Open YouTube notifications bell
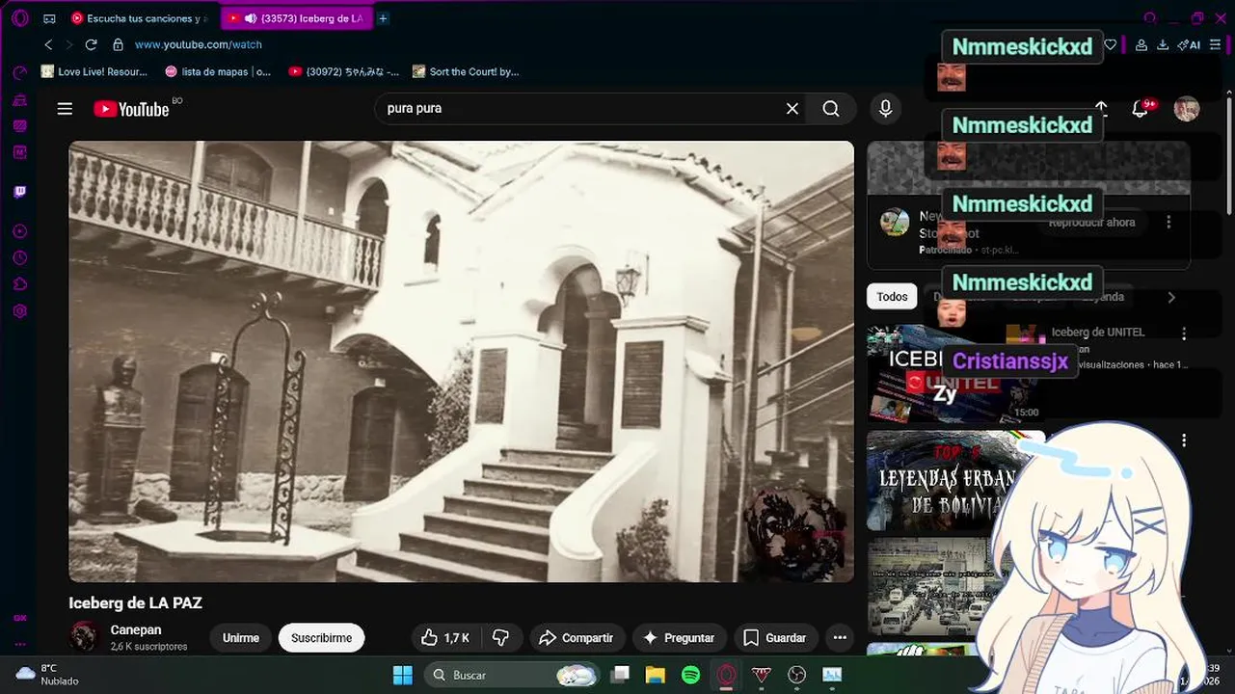Image resolution: width=1235 pixels, height=694 pixels. click(1140, 109)
